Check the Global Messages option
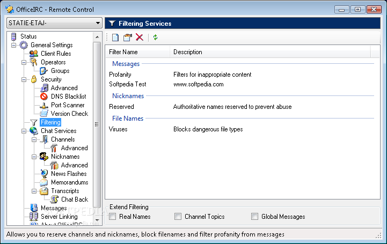 (255, 217)
